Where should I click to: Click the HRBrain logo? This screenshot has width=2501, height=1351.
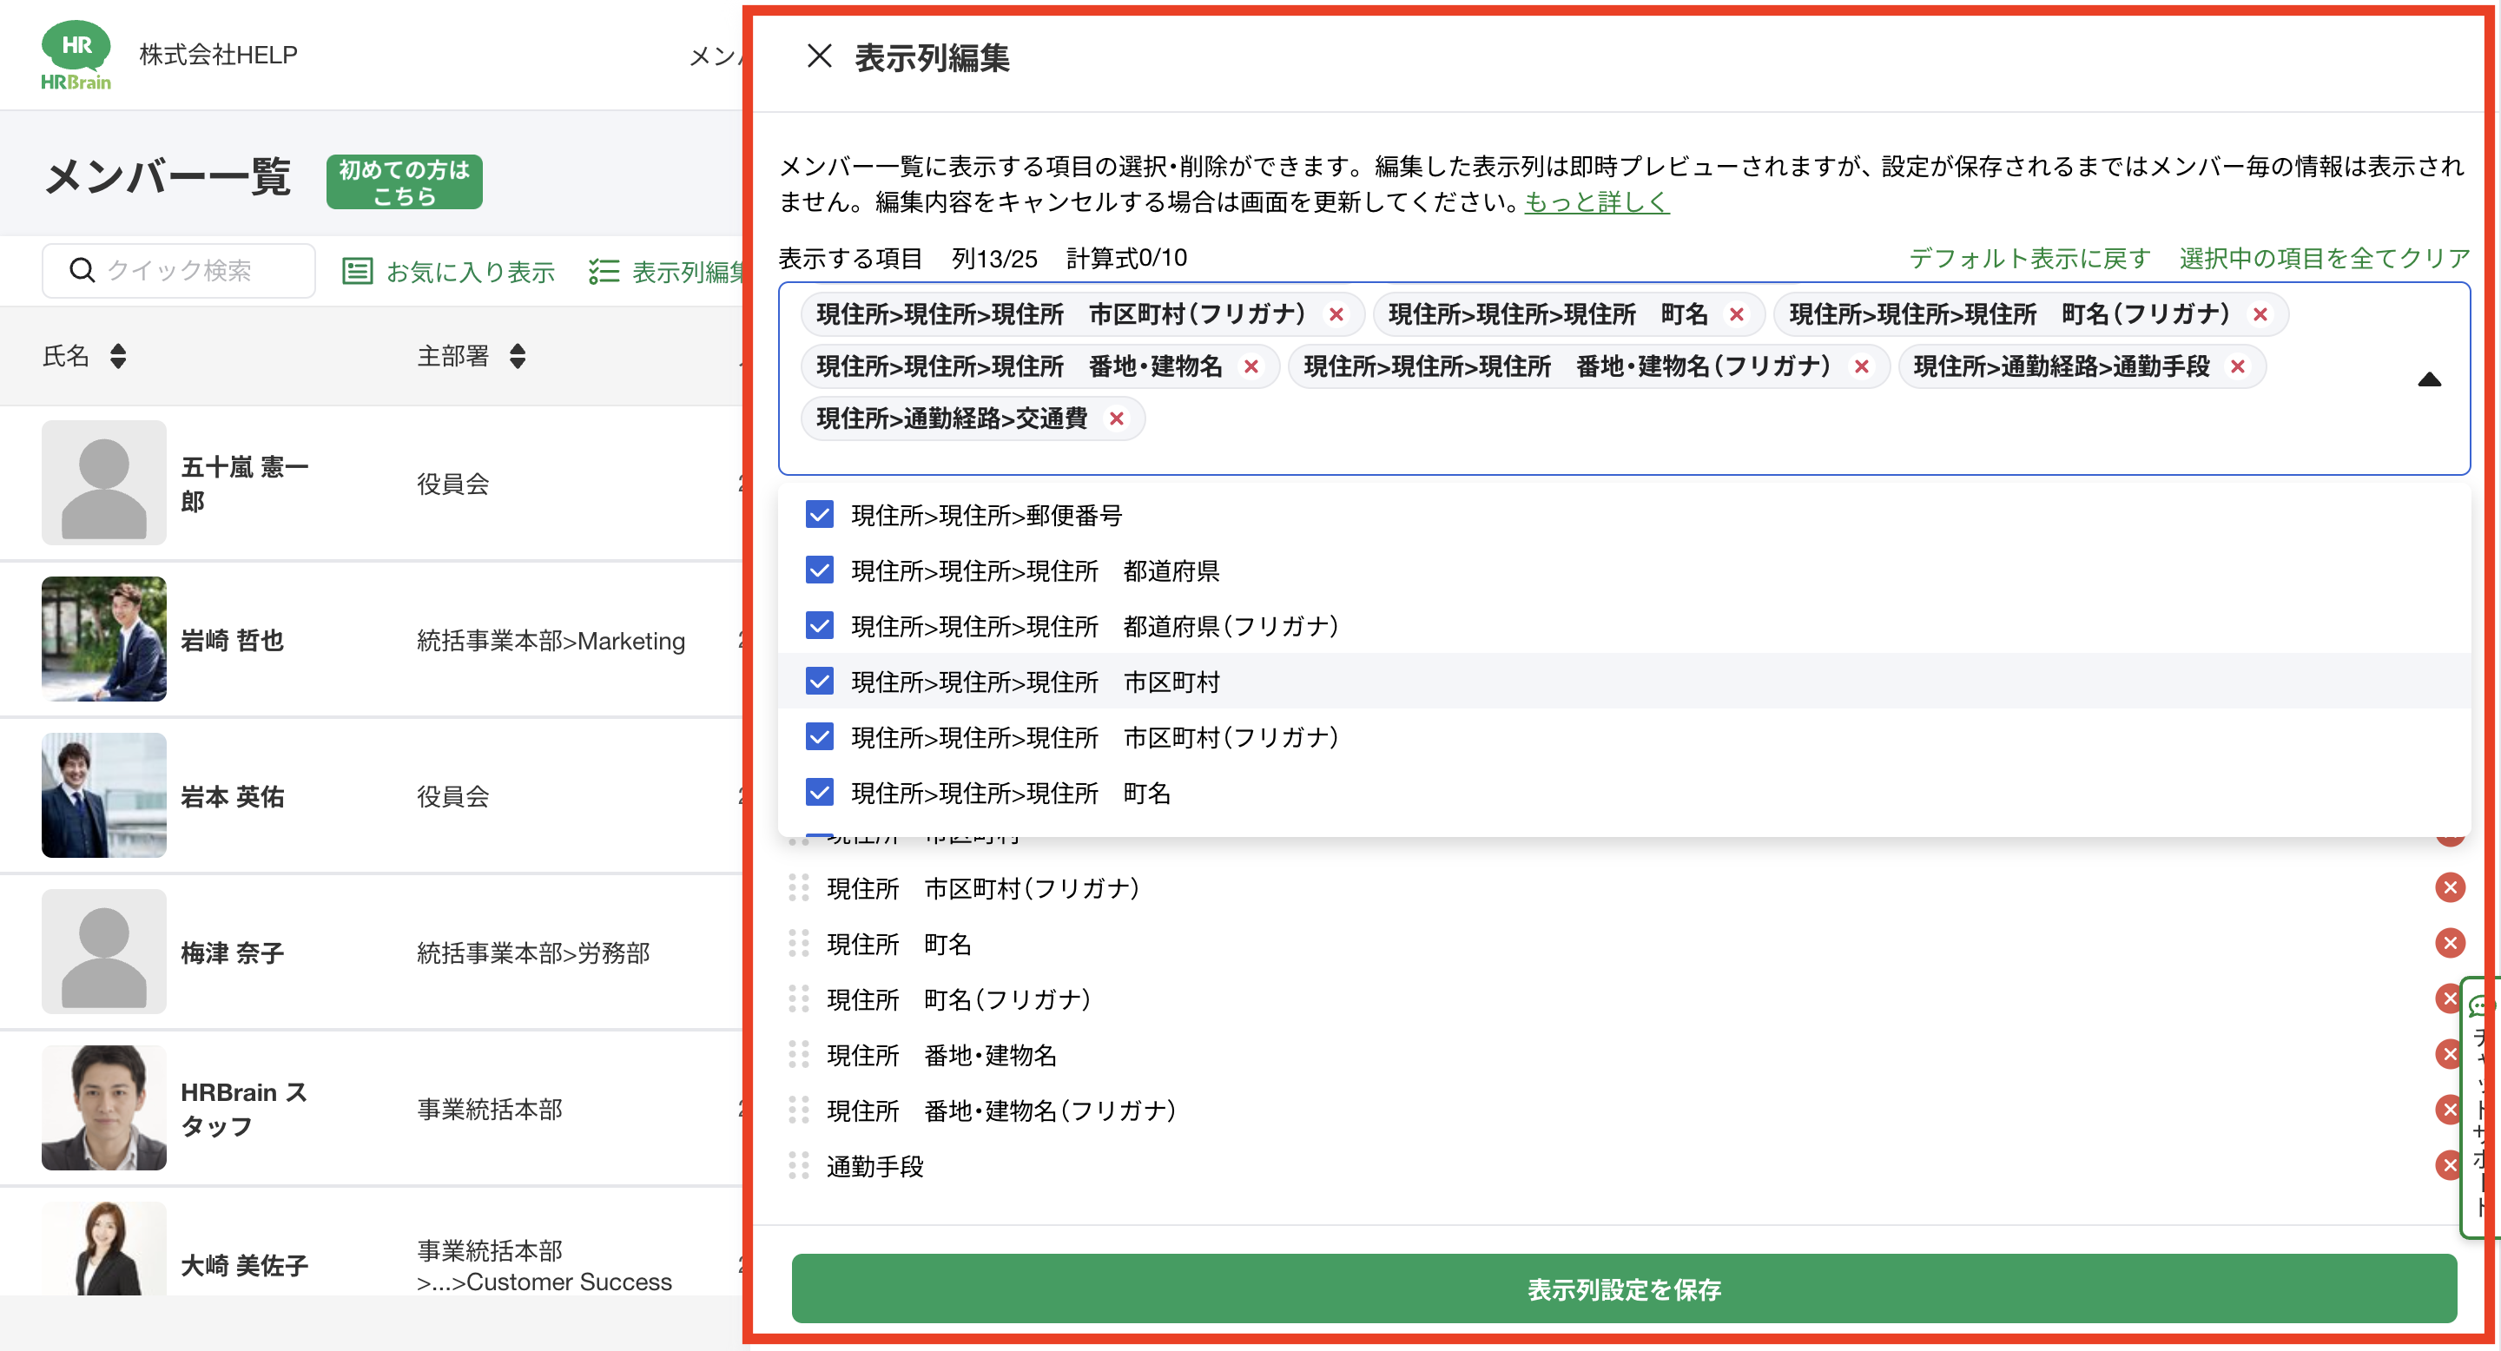coord(76,56)
